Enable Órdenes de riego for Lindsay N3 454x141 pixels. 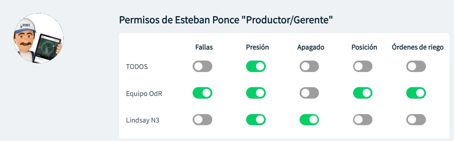tap(416, 119)
